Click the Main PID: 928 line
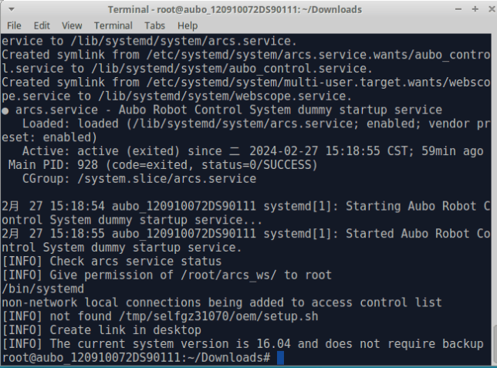This screenshot has height=368, width=497. 163,165
